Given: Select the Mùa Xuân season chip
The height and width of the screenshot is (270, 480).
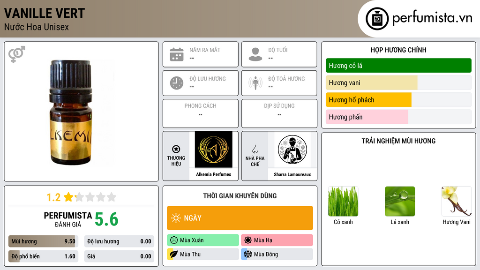Looking at the screenshot, I should [x=203, y=240].
